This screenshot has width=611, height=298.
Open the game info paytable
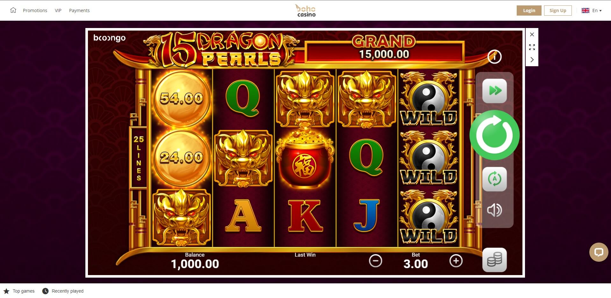[x=494, y=57]
